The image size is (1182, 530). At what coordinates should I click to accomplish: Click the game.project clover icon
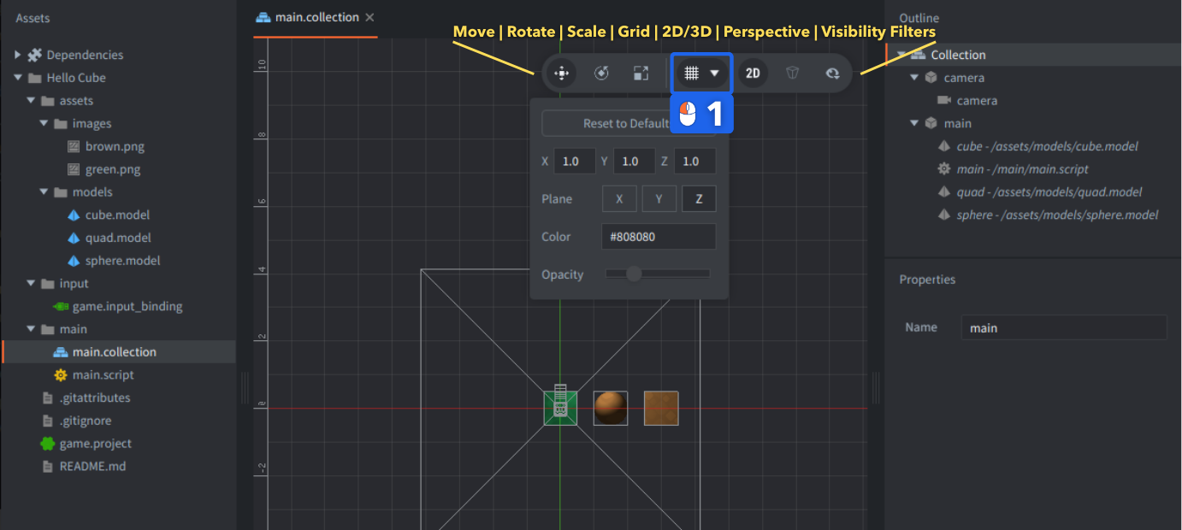click(x=47, y=444)
